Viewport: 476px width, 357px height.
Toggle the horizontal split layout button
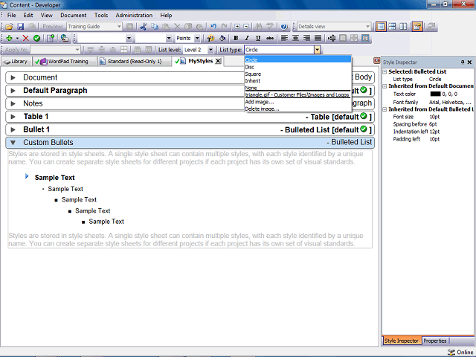(392, 27)
